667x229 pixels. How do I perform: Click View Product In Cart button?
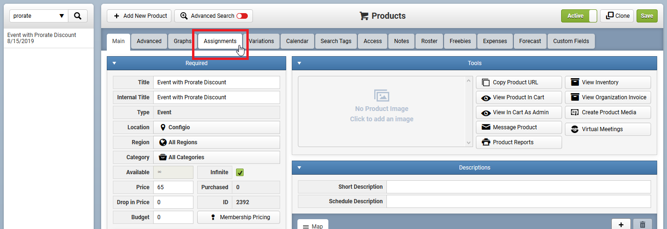tap(519, 97)
